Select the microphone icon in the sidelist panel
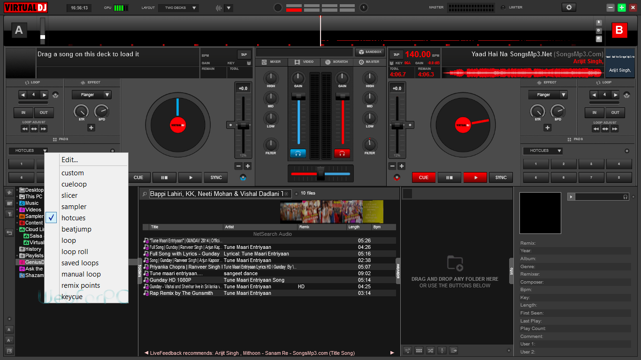 pos(442,350)
